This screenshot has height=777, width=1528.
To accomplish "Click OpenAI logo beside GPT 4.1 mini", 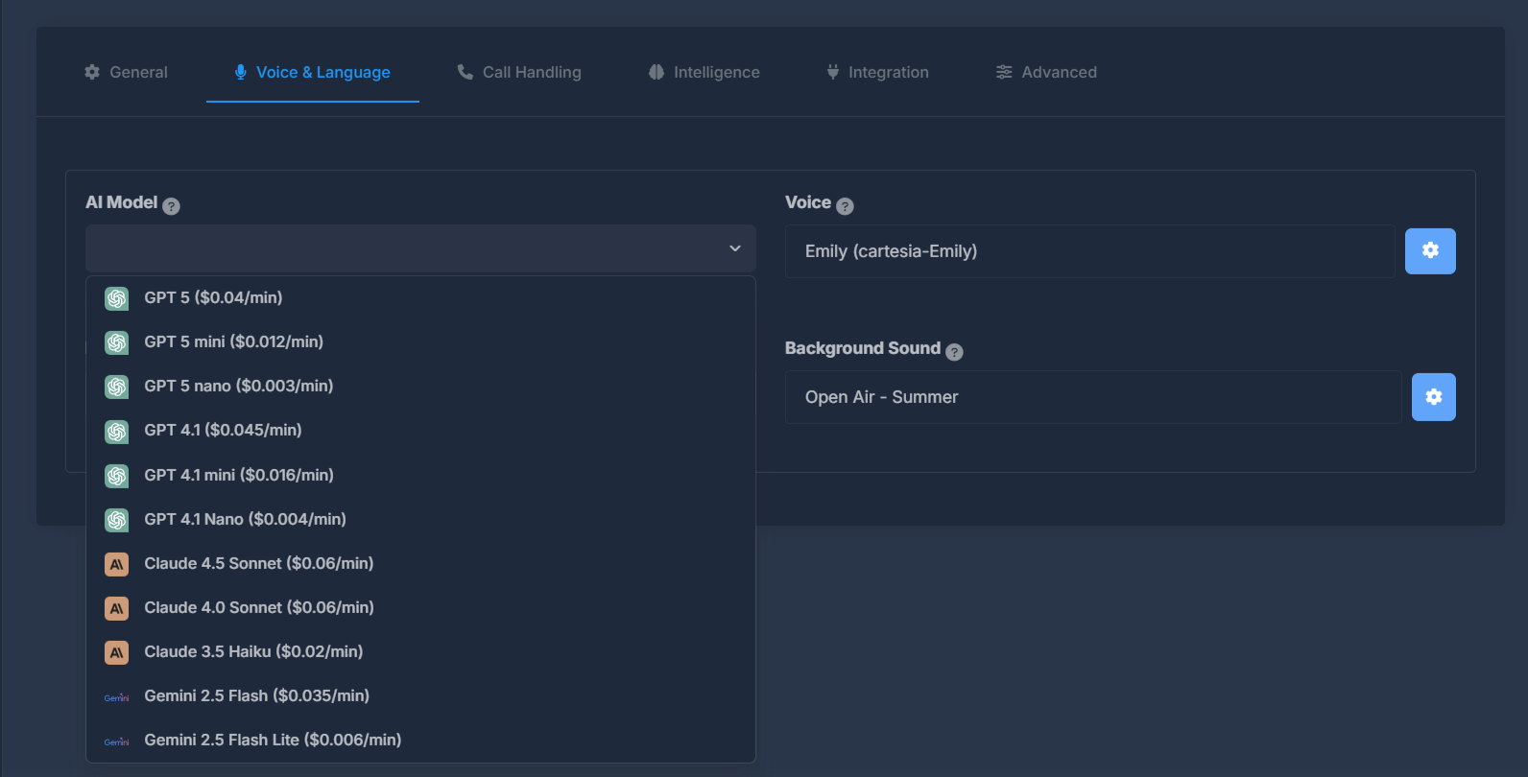I will coord(117,476).
